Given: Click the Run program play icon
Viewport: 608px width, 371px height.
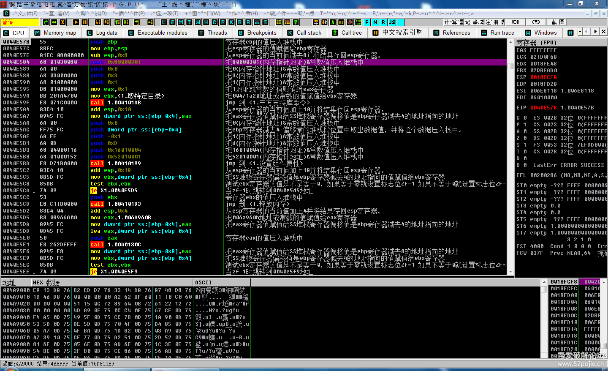Looking at the screenshot, I should pyautogui.click(x=76, y=22).
